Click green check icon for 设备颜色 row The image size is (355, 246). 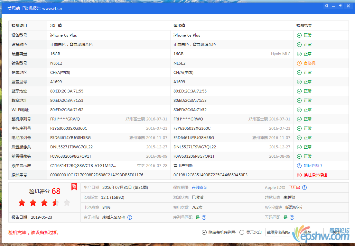coord(299,45)
